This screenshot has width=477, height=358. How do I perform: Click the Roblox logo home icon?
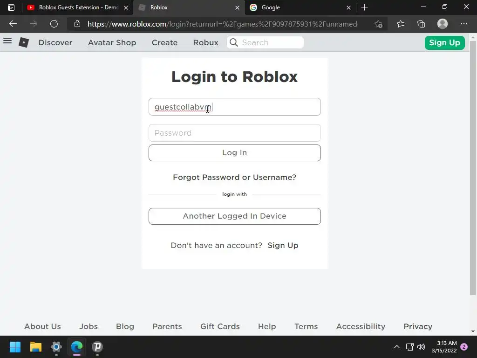pyautogui.click(x=24, y=42)
